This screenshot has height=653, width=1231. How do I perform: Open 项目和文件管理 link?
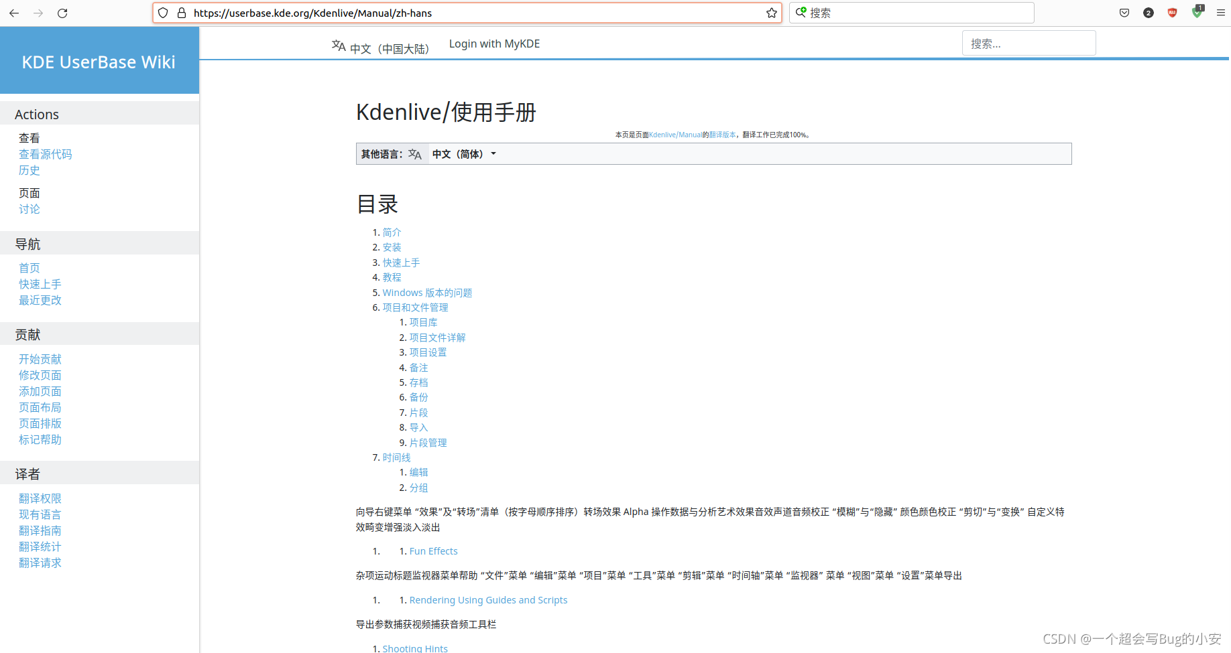pyautogui.click(x=415, y=307)
